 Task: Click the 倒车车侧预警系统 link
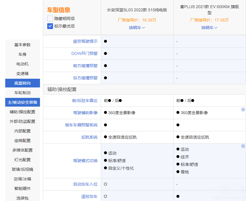click(x=81, y=125)
